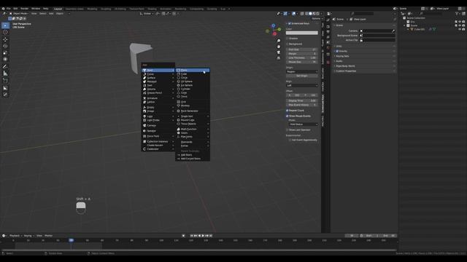
Task: Open the Hold Status mode dropdown
Action: click(x=304, y=124)
